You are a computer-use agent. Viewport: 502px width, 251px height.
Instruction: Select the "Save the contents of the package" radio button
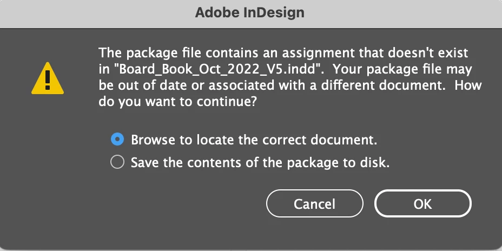coord(117,162)
